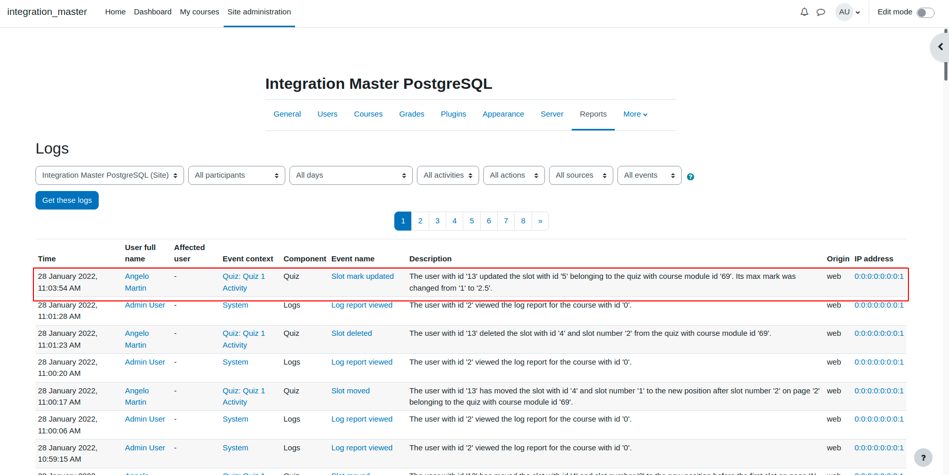Go to Home in the top navigation

115,12
